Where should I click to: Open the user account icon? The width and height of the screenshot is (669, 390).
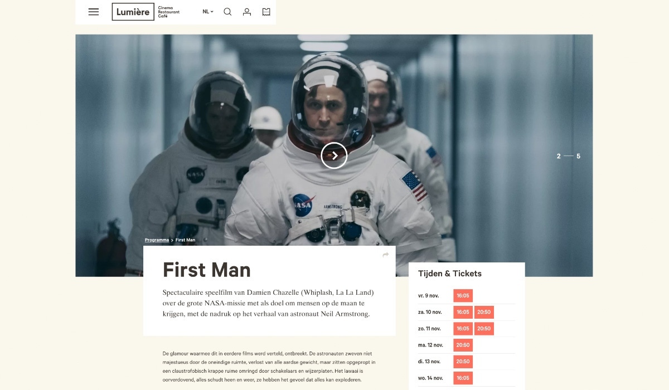(x=247, y=12)
